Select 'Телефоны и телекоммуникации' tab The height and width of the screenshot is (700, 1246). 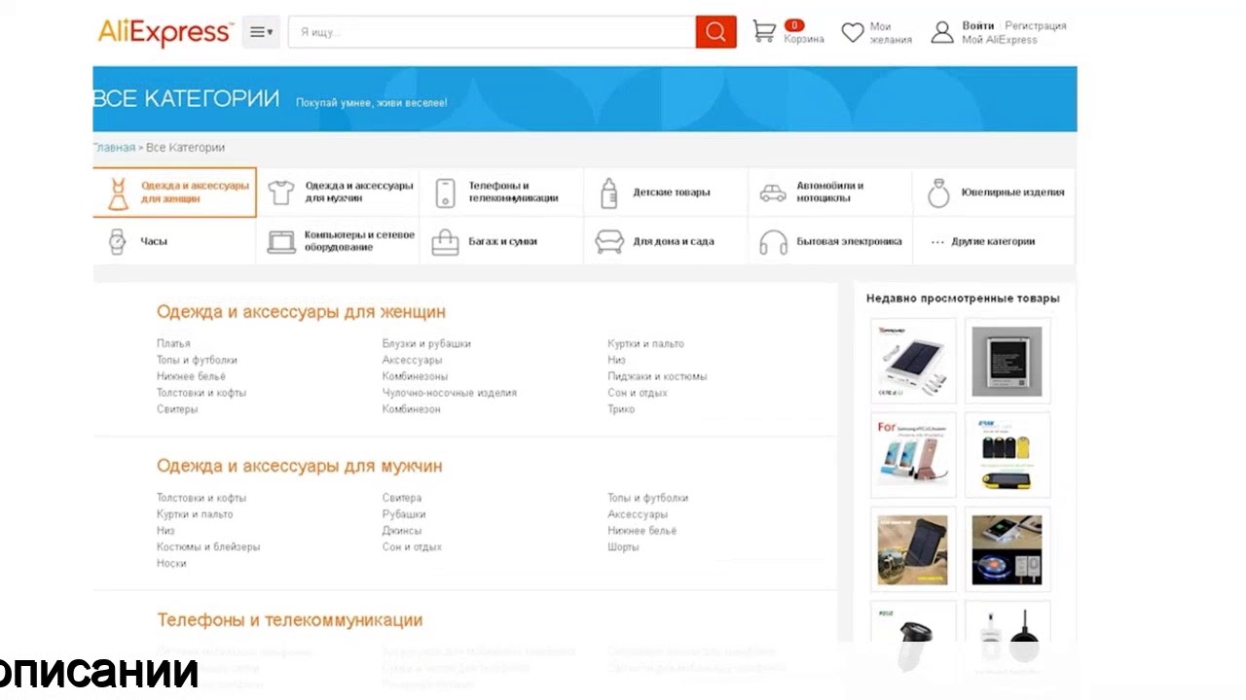point(501,192)
